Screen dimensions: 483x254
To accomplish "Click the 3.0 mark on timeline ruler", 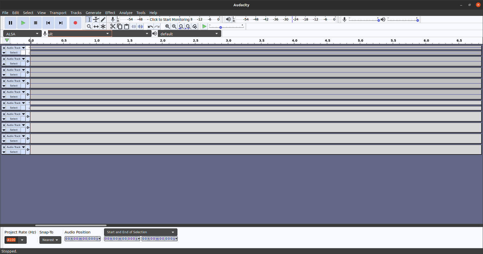I will click(228, 40).
